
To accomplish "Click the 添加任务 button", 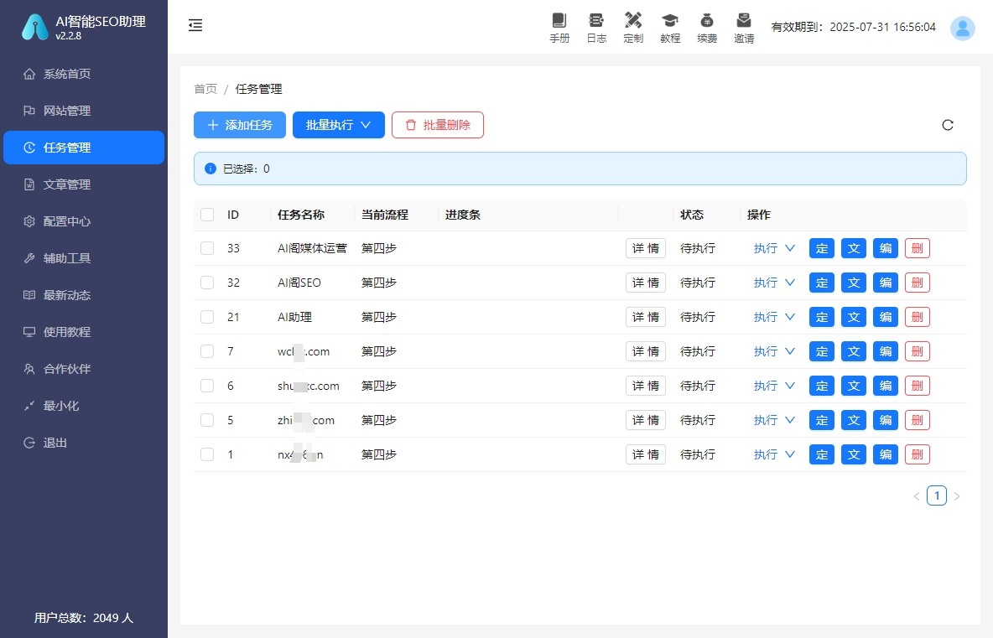I will click(x=240, y=125).
